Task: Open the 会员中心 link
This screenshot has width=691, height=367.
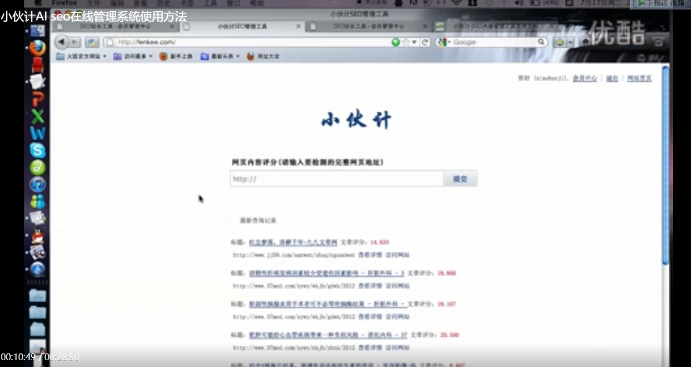Action: tap(585, 78)
